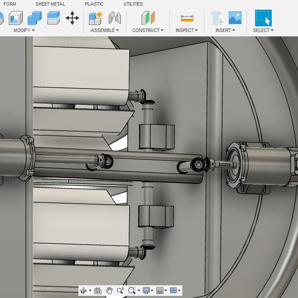The height and width of the screenshot is (298, 298).
Task: Insert a canvas image via picture icon
Action: 235,18
